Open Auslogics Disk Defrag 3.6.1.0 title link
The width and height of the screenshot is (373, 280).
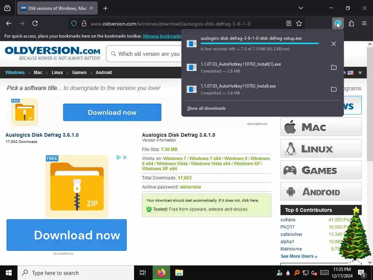pos(42,135)
